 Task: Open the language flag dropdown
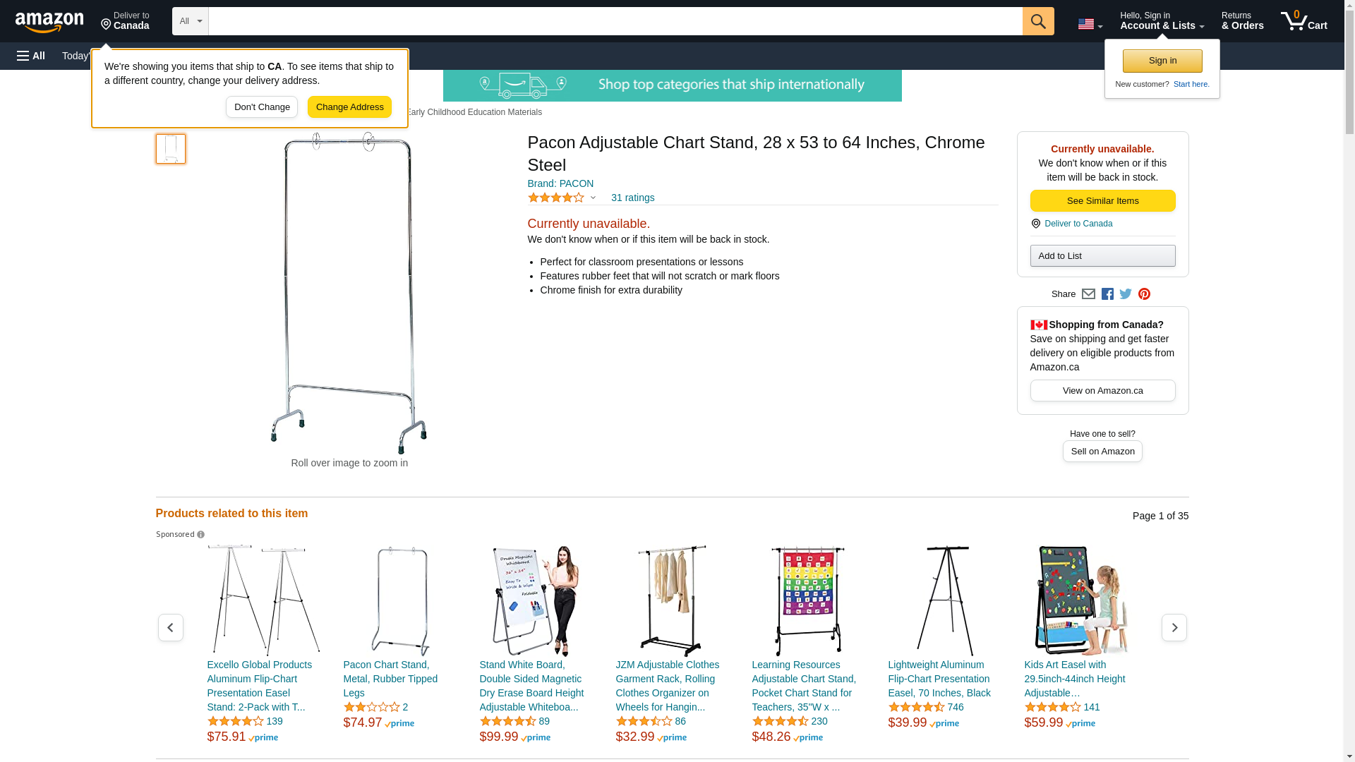(x=1090, y=24)
